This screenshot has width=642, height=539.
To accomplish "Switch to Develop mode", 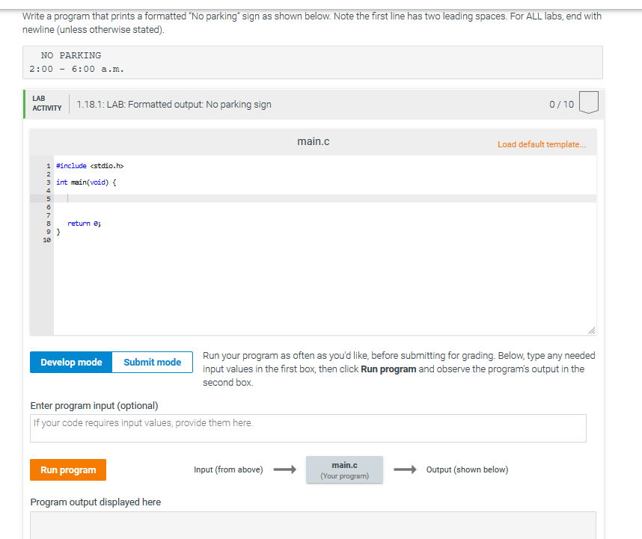I will [x=70, y=362].
